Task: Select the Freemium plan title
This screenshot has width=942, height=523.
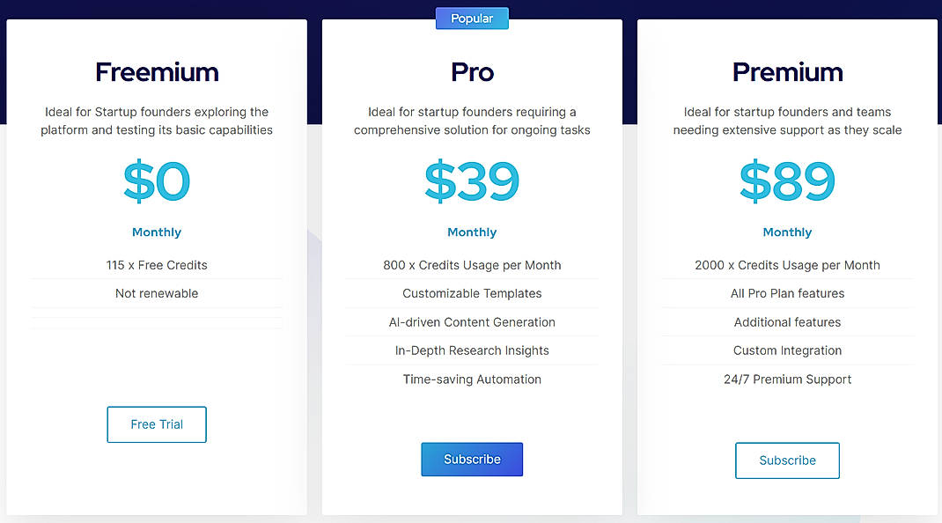Action: pyautogui.click(x=157, y=72)
